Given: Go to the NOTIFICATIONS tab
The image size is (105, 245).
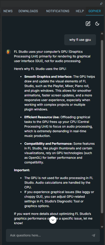Looking at the screenshot, I should (58, 11).
